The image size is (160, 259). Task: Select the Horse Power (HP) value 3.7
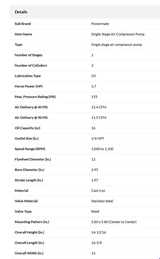94,86
